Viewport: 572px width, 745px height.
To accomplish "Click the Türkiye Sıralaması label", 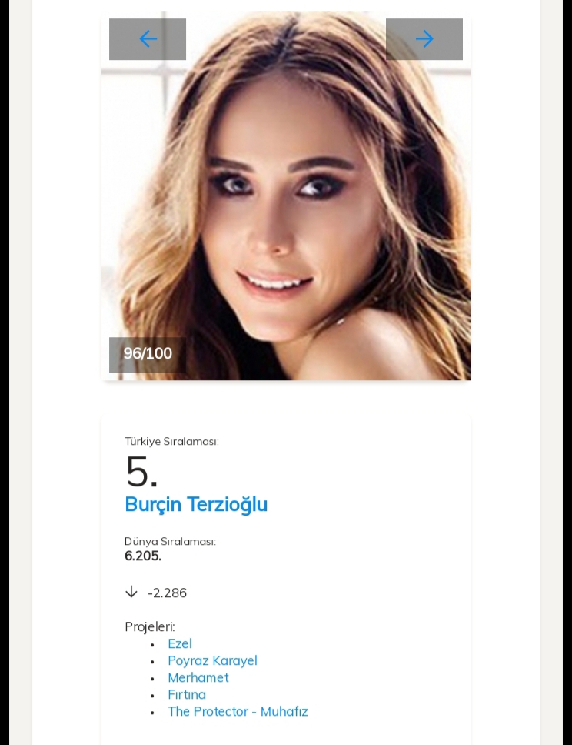I will [x=171, y=442].
